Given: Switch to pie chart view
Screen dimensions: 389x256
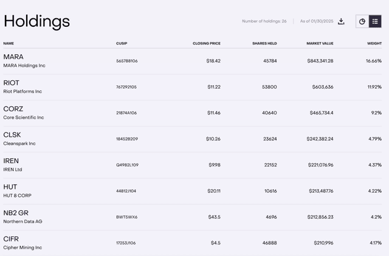Looking at the screenshot, I should click(x=362, y=21).
